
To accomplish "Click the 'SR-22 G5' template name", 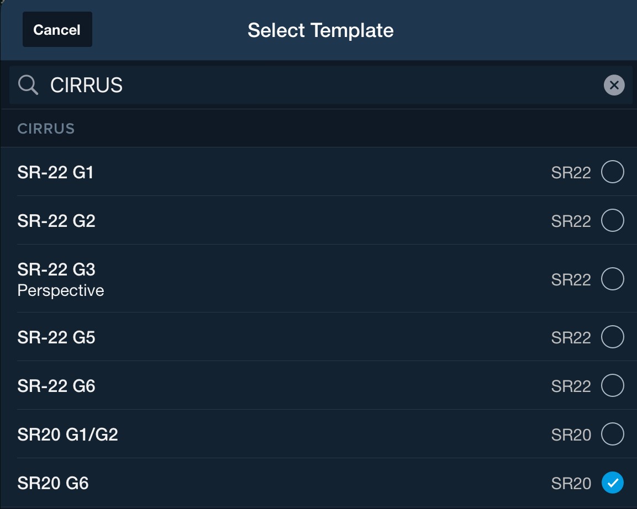I will (56, 337).
